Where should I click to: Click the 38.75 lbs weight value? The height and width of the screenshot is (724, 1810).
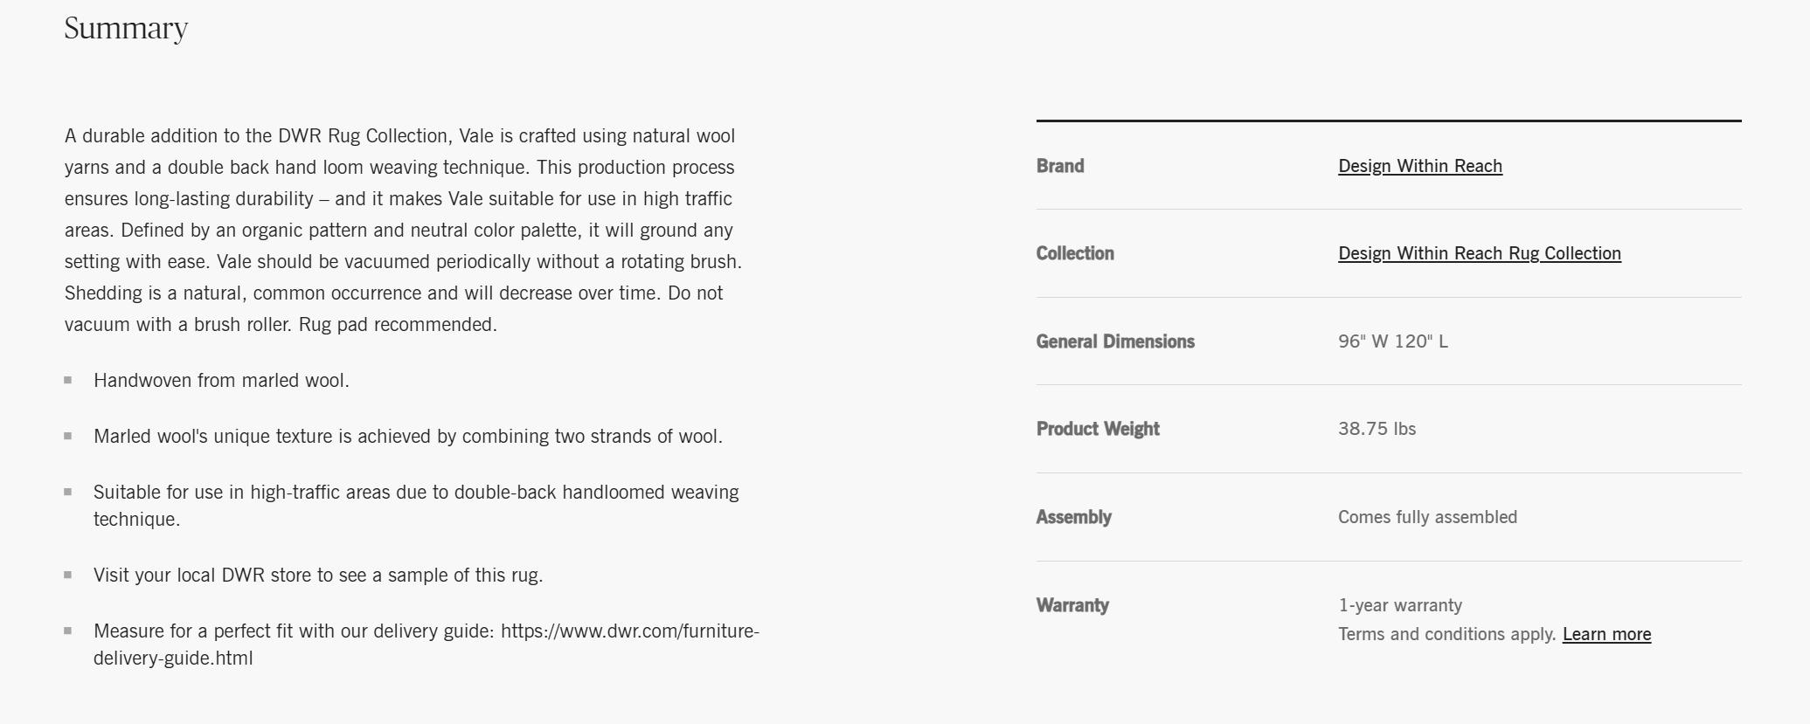[x=1377, y=429]
